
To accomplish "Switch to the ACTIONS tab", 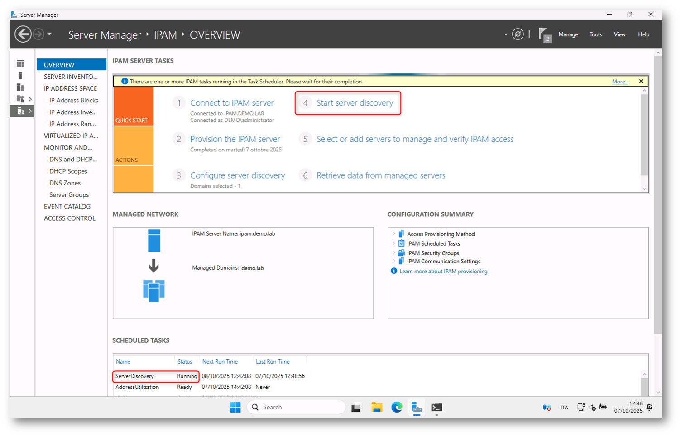I will [133, 146].
